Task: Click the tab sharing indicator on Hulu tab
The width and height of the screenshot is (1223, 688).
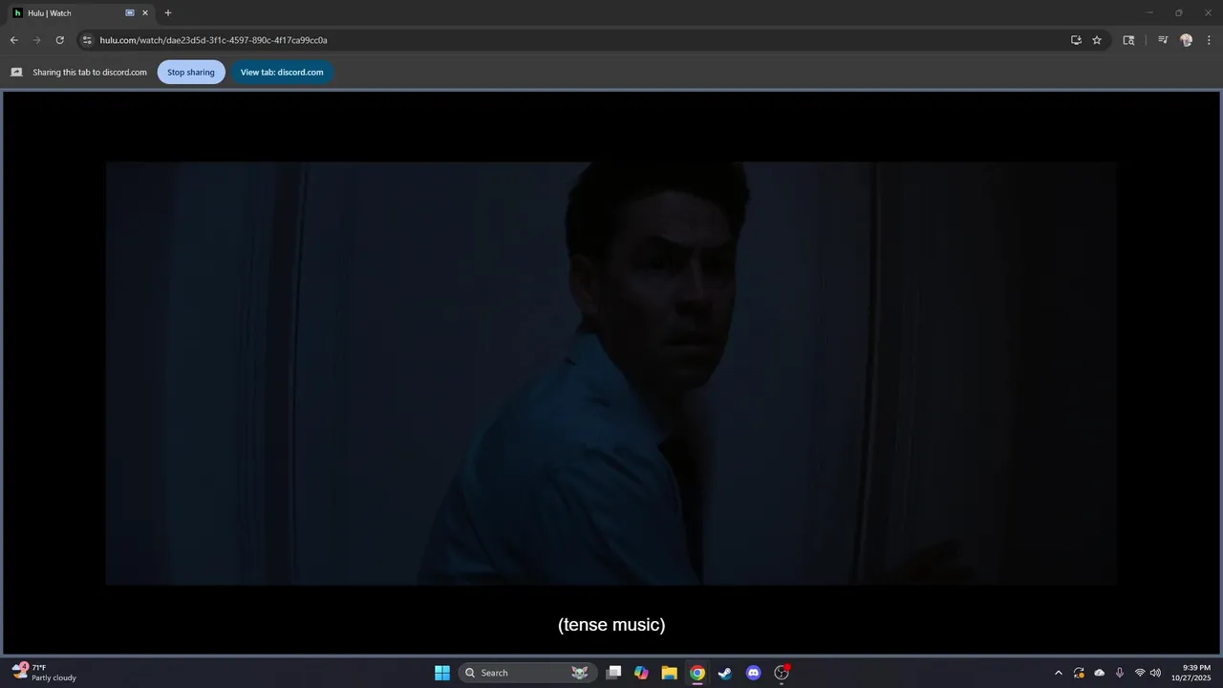Action: pyautogui.click(x=130, y=13)
